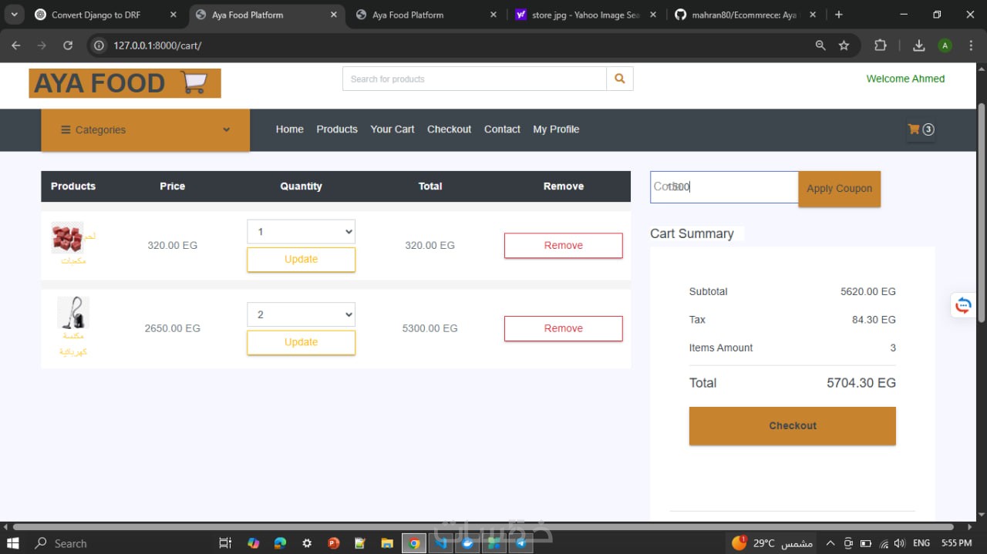
Task: Remove the 5300.00 EG vacuum item from cart
Action: pyautogui.click(x=563, y=328)
